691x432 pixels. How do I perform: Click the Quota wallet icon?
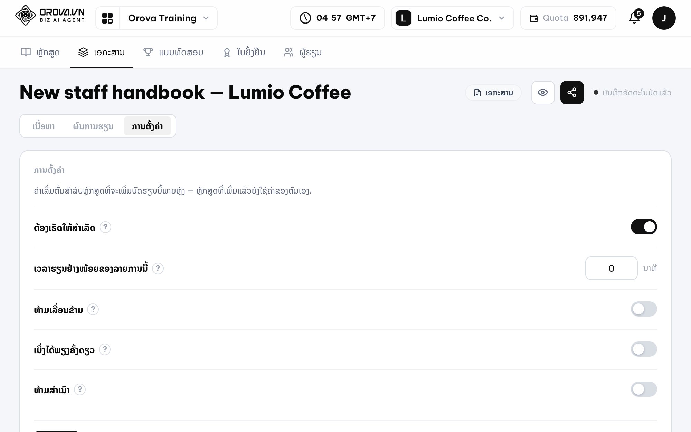click(x=534, y=18)
